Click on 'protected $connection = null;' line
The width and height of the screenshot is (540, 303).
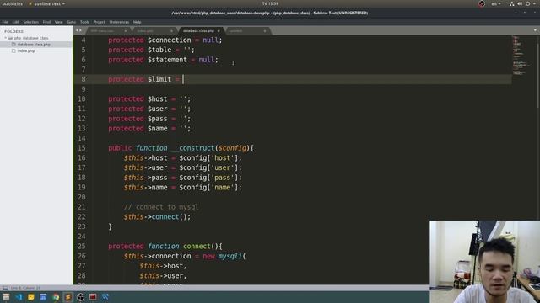(x=165, y=40)
